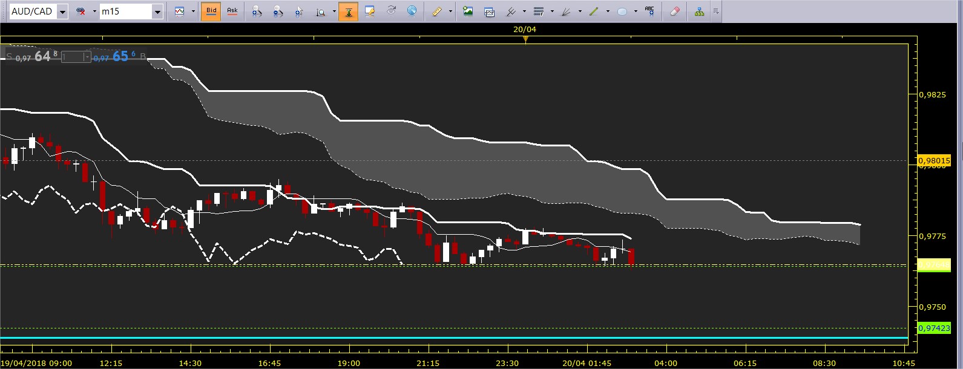The height and width of the screenshot is (369, 963).
Task: Expand the scale zoom dropdown arrow
Action: tap(334, 11)
